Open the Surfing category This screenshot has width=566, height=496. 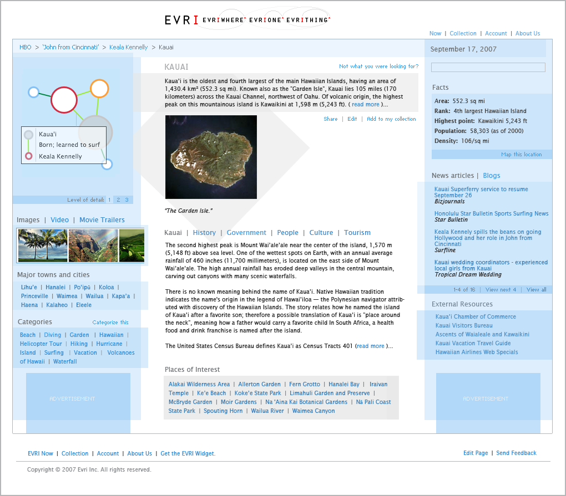[x=54, y=352]
